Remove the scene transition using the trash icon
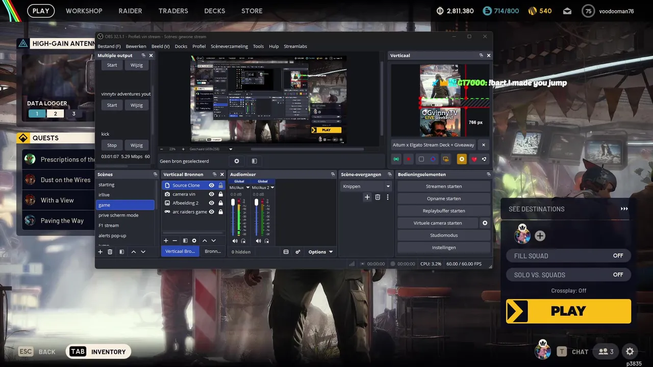This screenshot has height=367, width=653. 378,197
